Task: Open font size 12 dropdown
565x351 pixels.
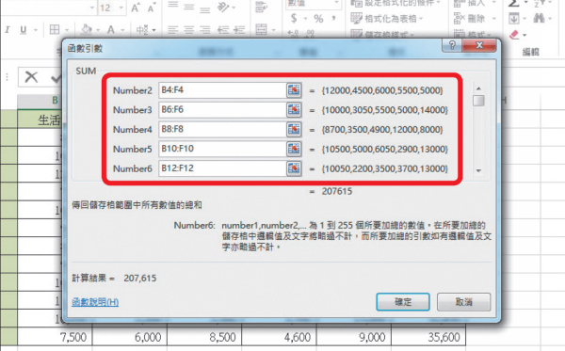Action: [x=121, y=8]
